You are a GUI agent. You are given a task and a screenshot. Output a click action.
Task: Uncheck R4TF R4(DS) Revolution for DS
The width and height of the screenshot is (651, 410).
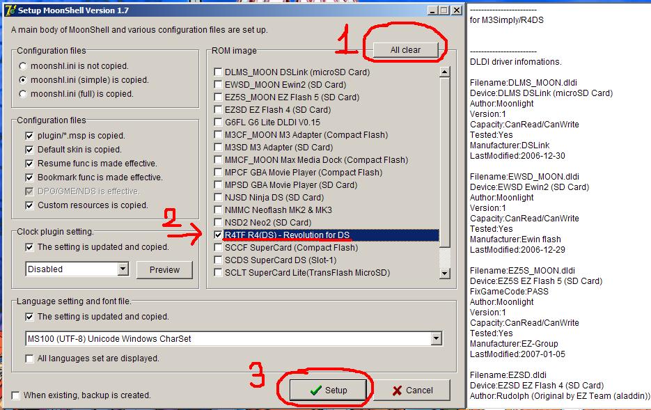(x=218, y=235)
